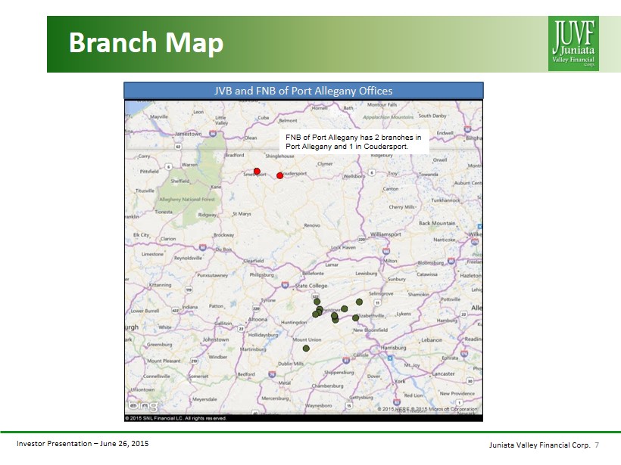
Task: Click the Route 119 shield below Punxsutawney
Action: [189, 290]
